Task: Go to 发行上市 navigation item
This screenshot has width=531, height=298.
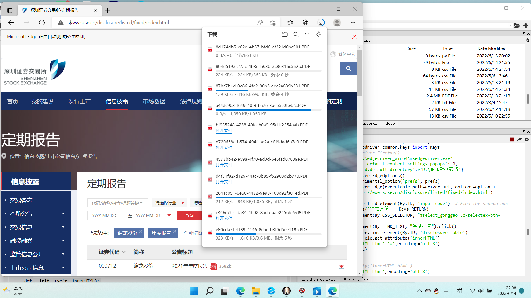Action: point(80,101)
